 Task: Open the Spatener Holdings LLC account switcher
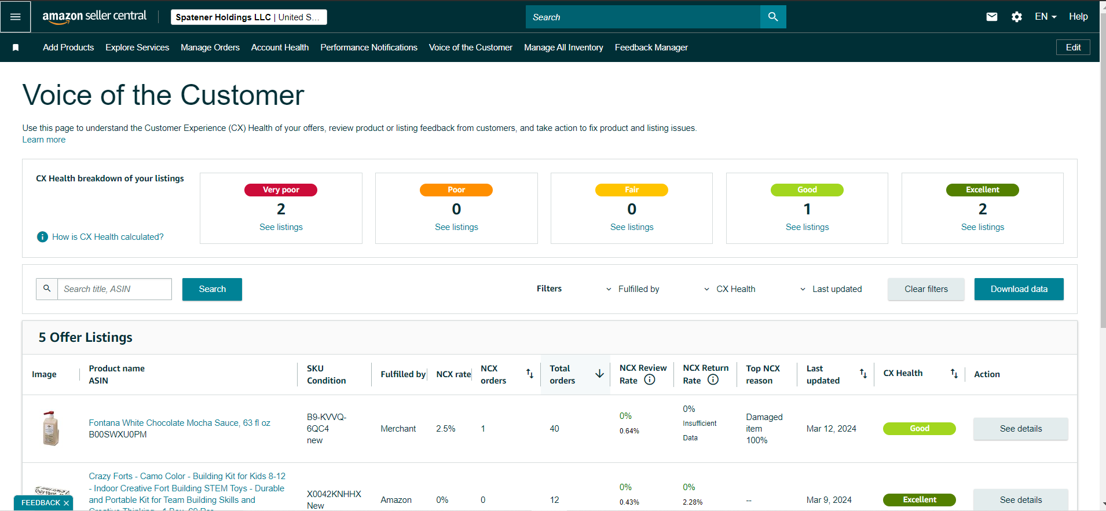[249, 17]
